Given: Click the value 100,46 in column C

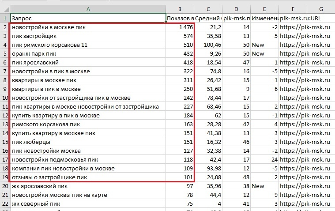Looking at the screenshot, I should click(x=208, y=45).
